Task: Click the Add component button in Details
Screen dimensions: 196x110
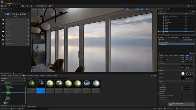Action: (185, 40)
